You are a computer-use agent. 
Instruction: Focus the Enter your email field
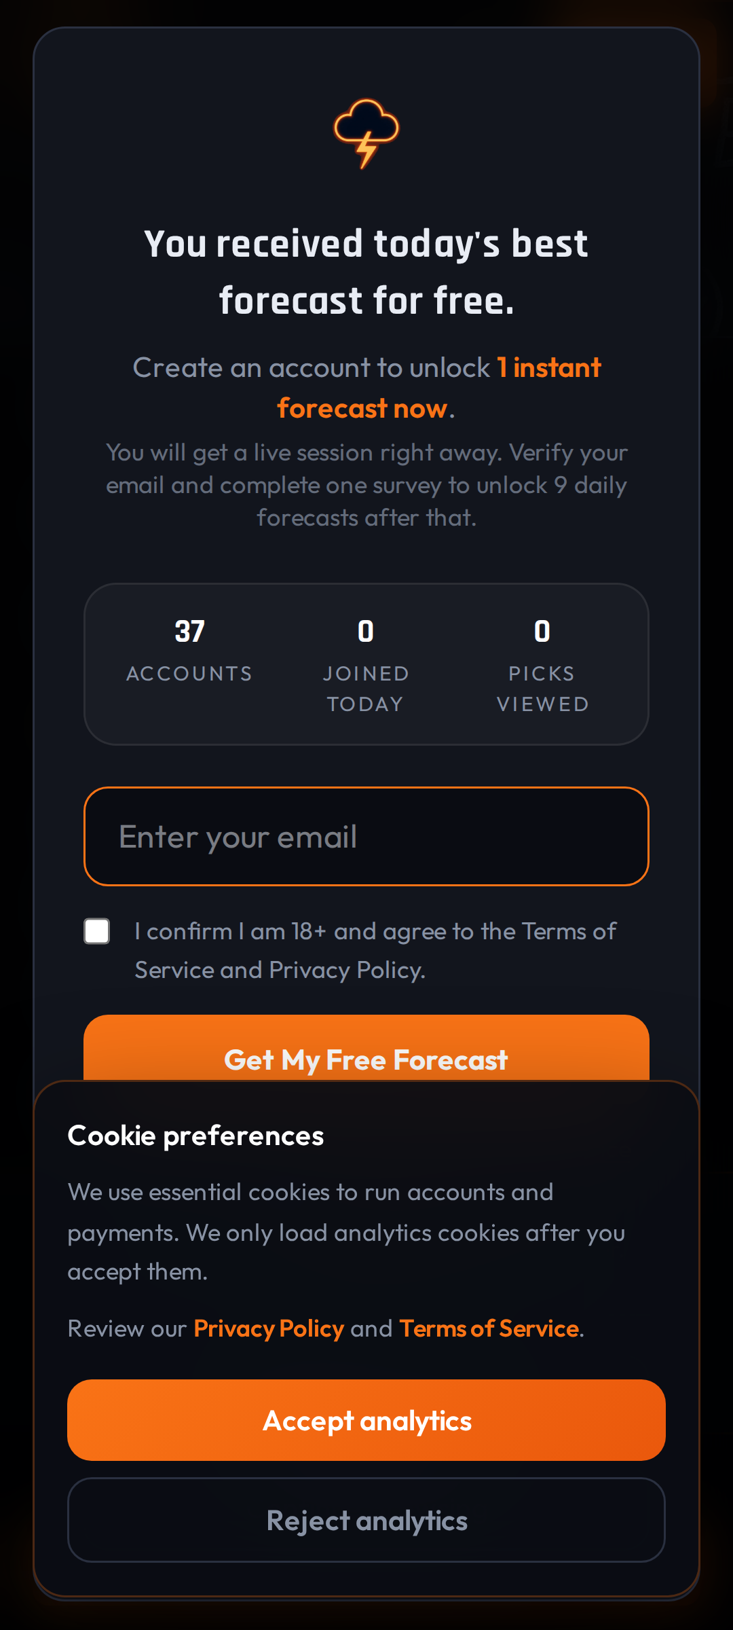[x=366, y=836]
